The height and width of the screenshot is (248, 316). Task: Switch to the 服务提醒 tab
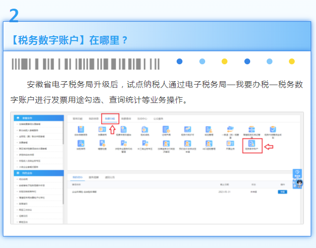pyautogui.click(x=94, y=177)
